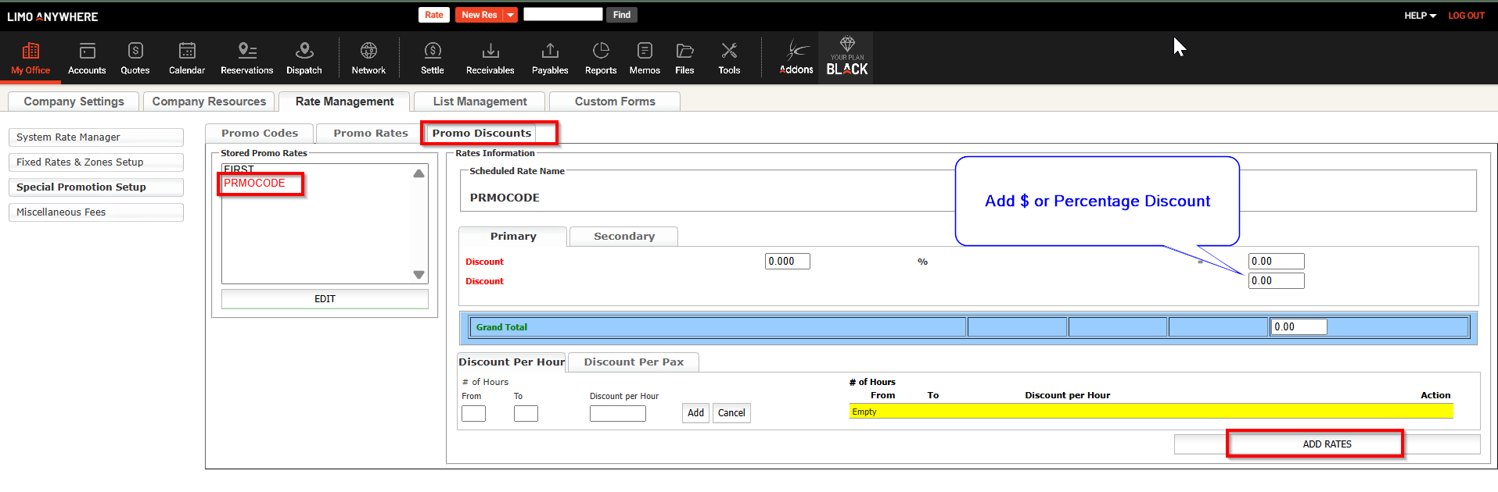Click the Discount percentage input field
Image resolution: width=1498 pixels, height=492 pixels.
(x=787, y=262)
